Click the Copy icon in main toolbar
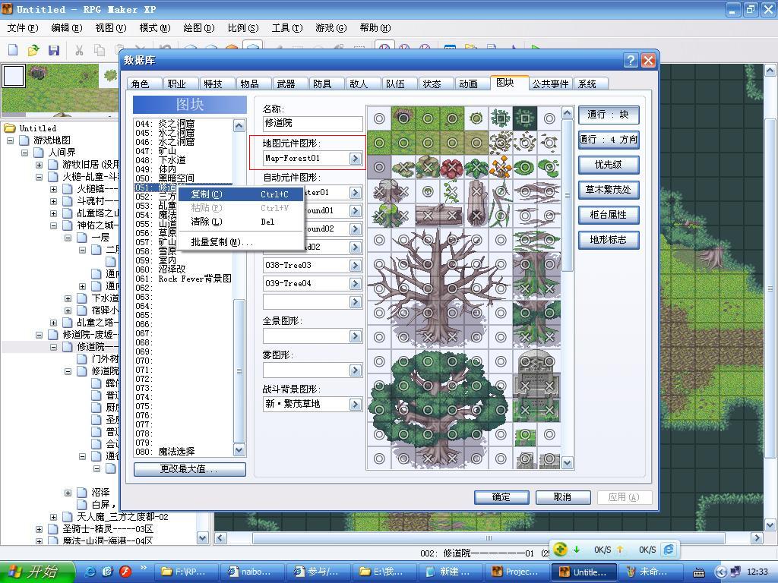The height and width of the screenshot is (583, 778). point(100,49)
